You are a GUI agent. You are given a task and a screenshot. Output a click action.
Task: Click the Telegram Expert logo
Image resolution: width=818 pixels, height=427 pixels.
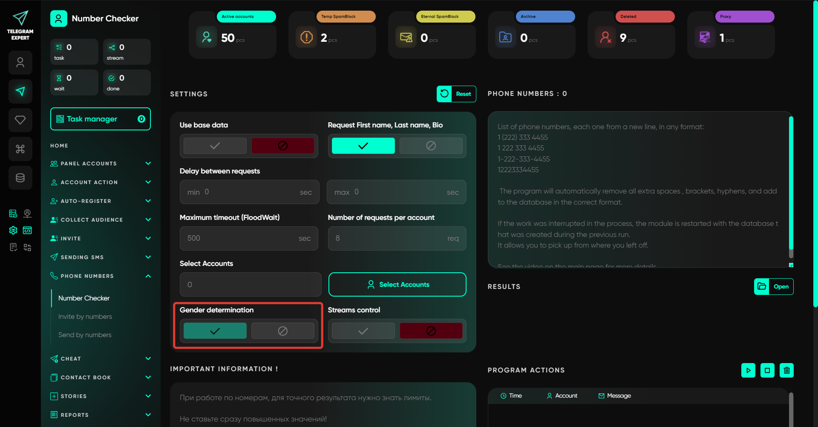(20, 25)
